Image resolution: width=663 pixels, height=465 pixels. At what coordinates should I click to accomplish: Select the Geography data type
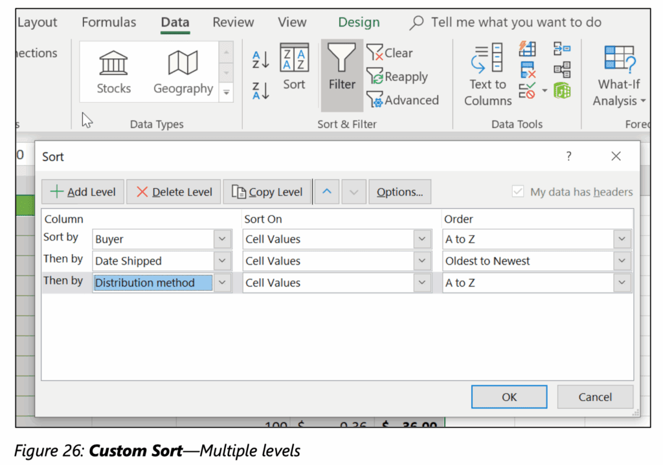click(x=183, y=71)
